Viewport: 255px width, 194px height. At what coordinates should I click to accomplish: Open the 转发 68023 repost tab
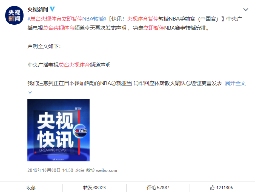(94, 188)
